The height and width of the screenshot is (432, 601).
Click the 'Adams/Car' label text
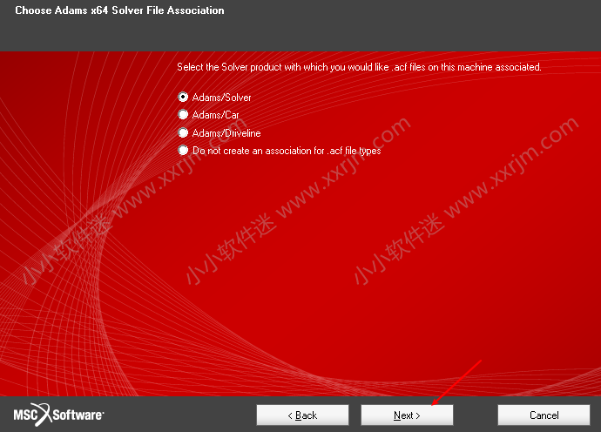pos(215,115)
